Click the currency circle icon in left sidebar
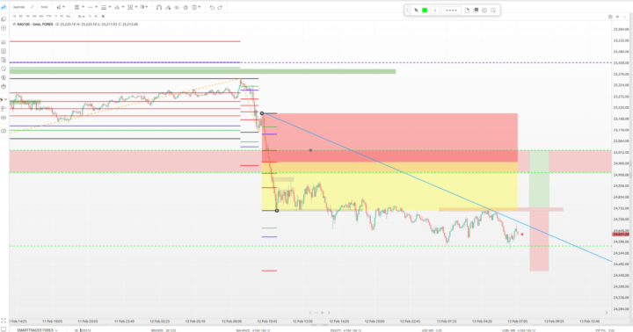The height and width of the screenshot is (332, 633). point(4,77)
